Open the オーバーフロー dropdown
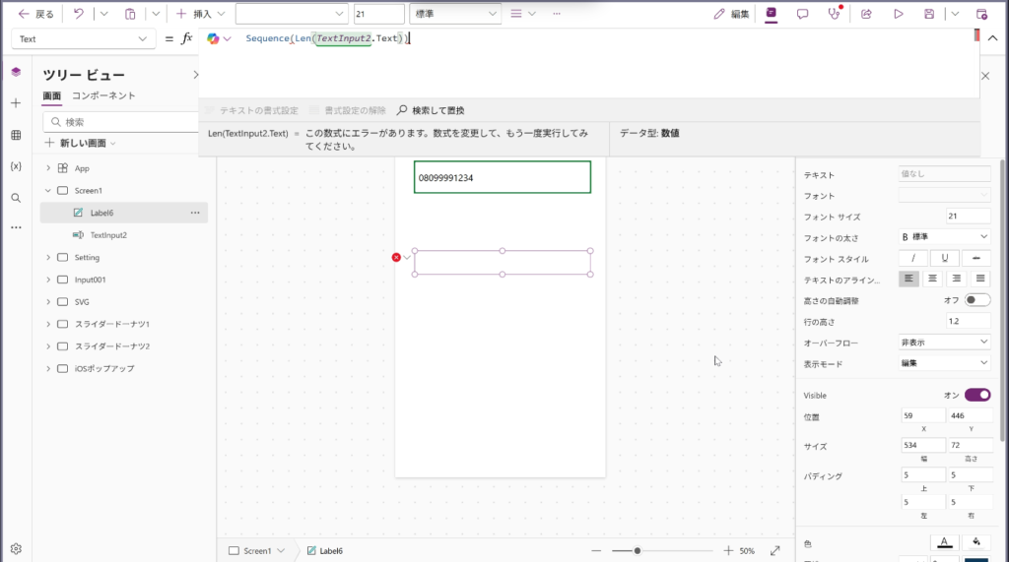This screenshot has width=1009, height=562. pos(944,342)
